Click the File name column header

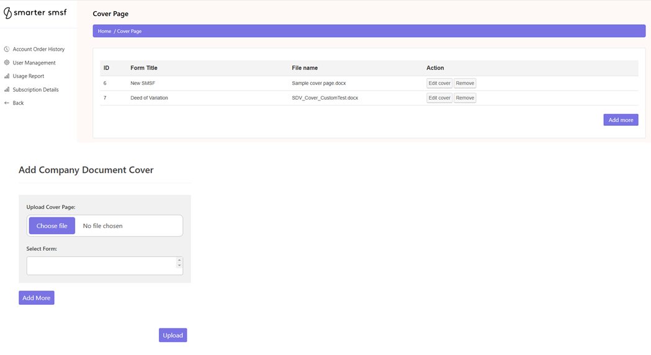pyautogui.click(x=305, y=68)
